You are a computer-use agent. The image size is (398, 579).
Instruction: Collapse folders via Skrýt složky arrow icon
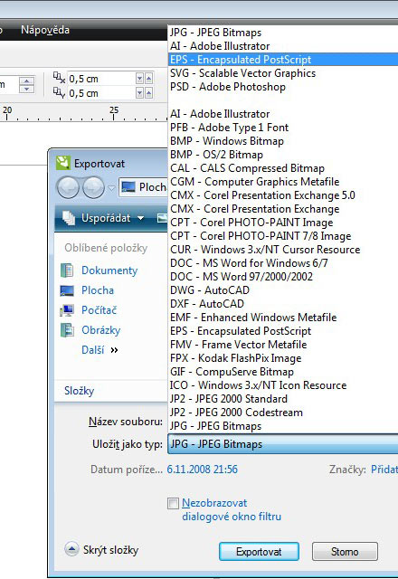click(x=71, y=549)
